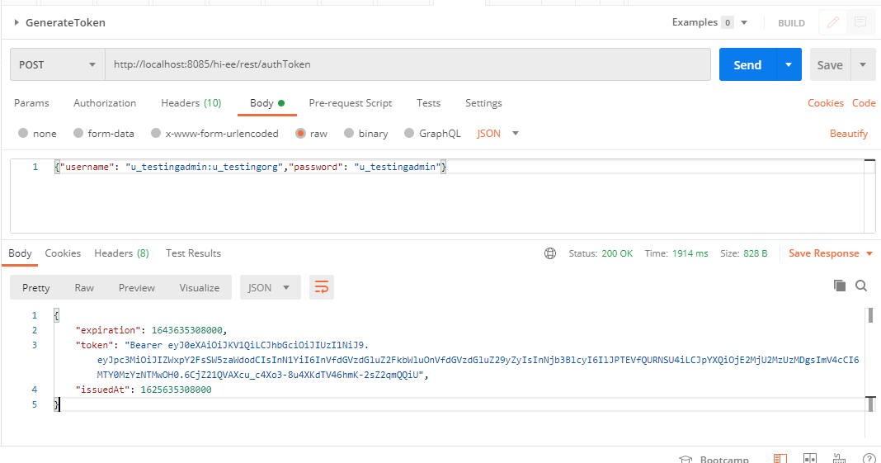The height and width of the screenshot is (463, 881).
Task: Open the response JSON format dropdown
Action: pos(271,288)
